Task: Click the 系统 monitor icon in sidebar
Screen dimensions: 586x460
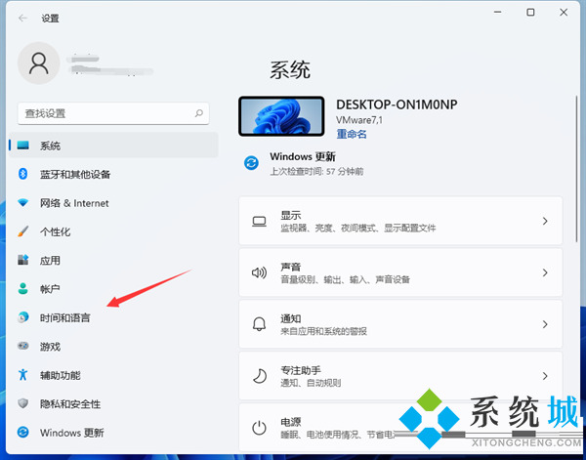Action: point(22,145)
